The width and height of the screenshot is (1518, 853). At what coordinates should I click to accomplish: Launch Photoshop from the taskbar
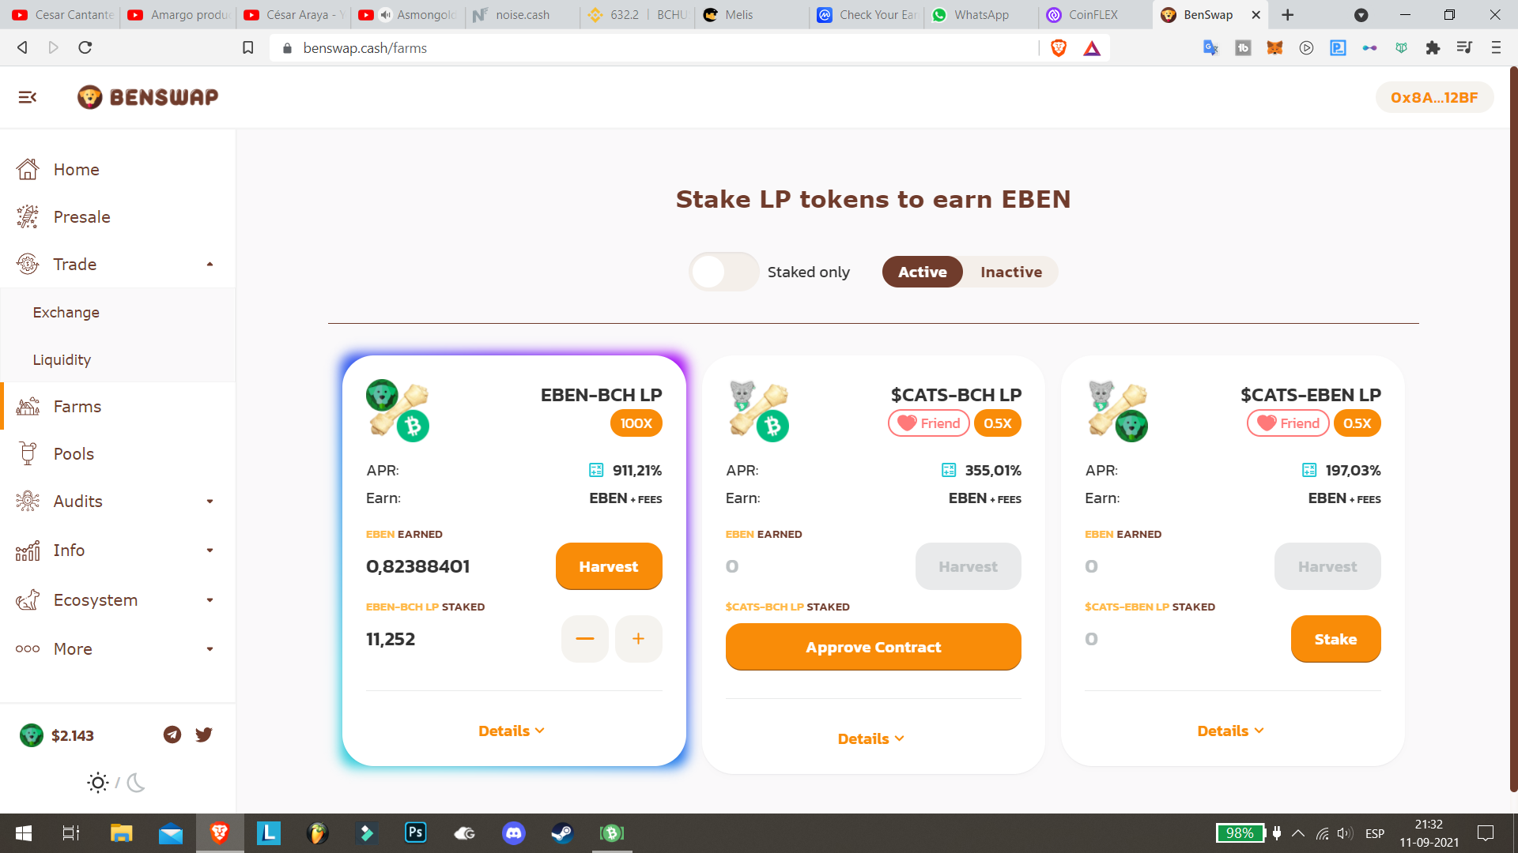(416, 833)
